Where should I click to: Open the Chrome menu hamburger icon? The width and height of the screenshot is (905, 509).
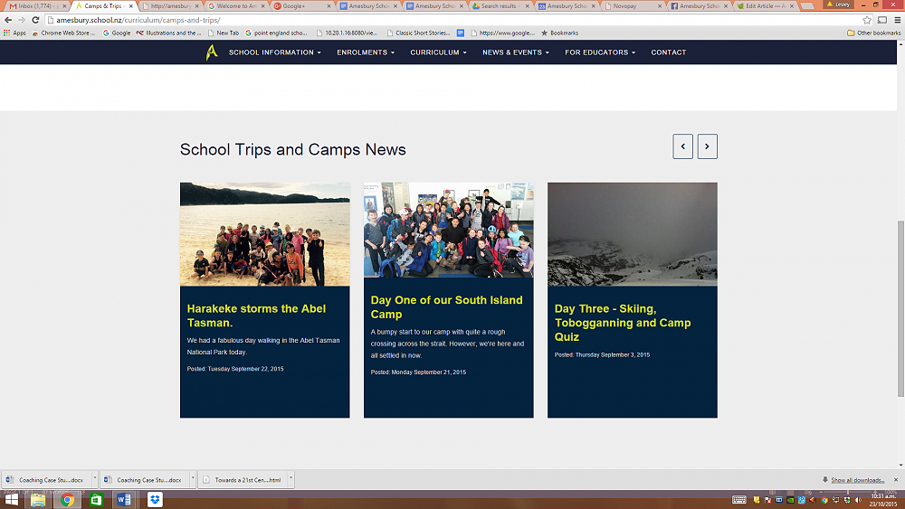(x=896, y=20)
